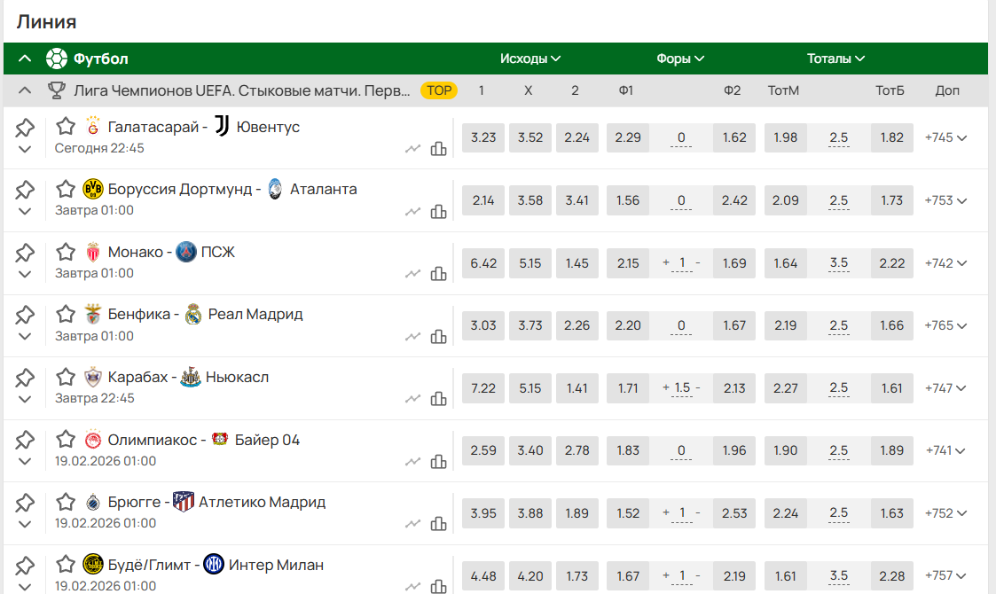Open the Форы column menu
Image resolution: width=996 pixels, height=594 pixels.
[x=680, y=59]
